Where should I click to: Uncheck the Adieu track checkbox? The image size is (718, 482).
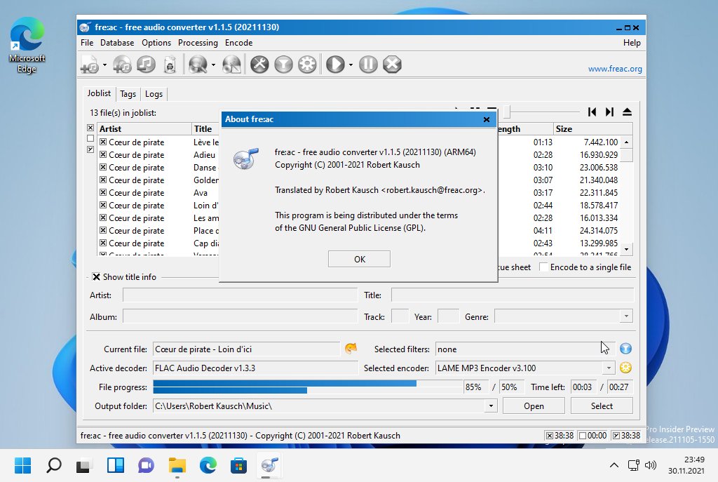103,155
